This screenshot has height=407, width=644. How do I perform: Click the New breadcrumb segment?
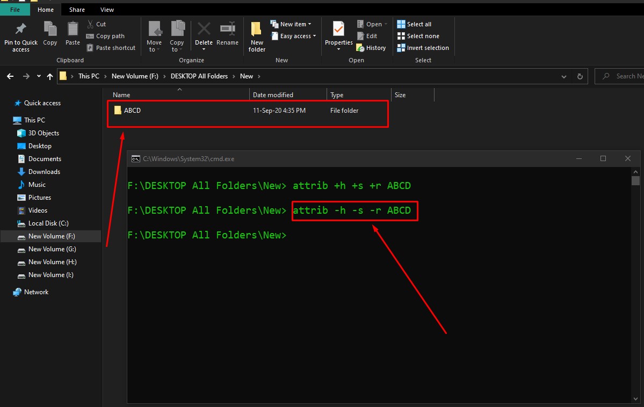point(247,76)
